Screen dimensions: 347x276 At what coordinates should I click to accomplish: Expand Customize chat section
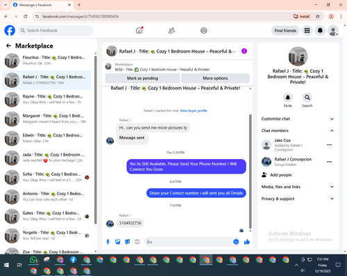click(298, 119)
